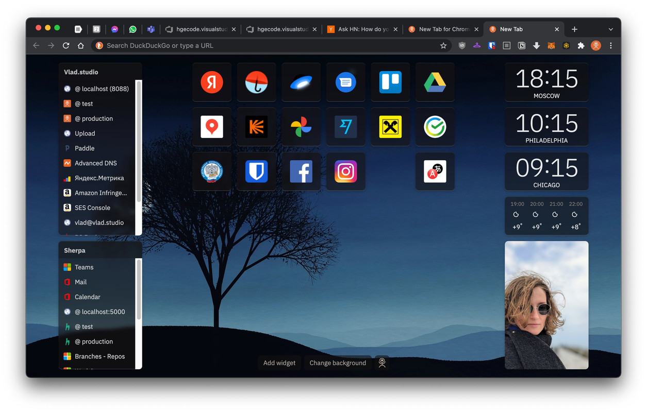Open the Trello shortcut tile

pos(390,82)
